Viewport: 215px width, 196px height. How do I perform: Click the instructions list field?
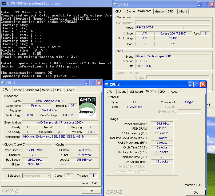pyautogui.click(x=60, y=137)
